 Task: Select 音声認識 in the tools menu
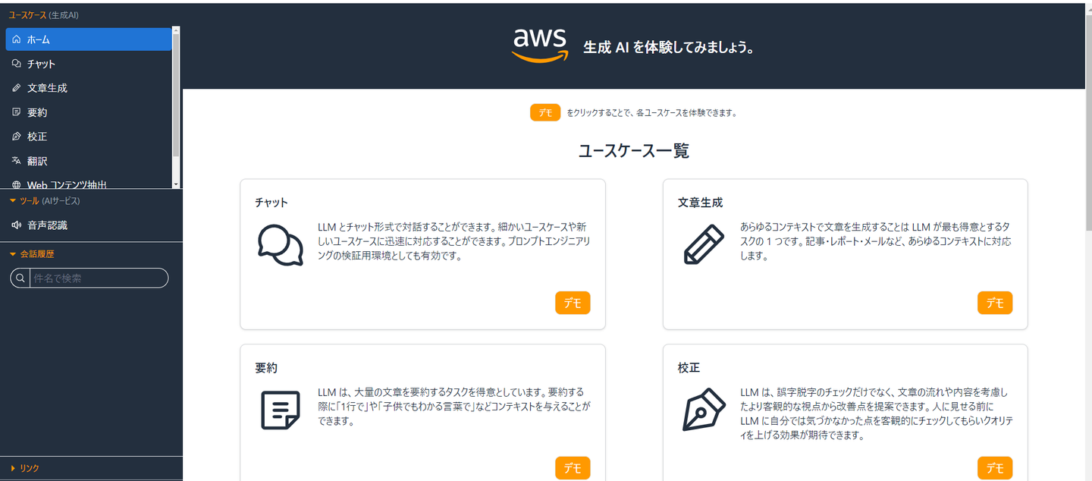click(48, 225)
